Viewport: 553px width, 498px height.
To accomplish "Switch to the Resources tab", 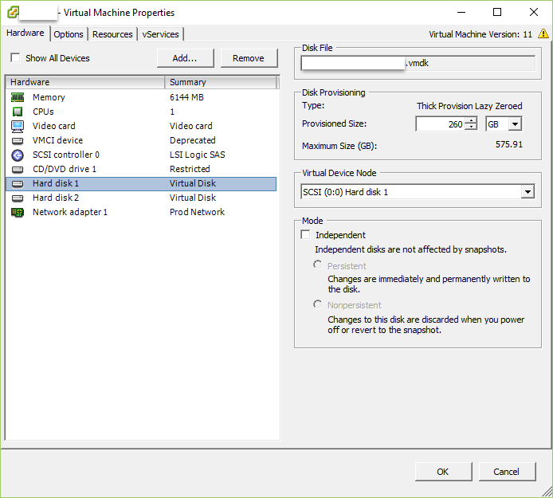I will [x=112, y=34].
